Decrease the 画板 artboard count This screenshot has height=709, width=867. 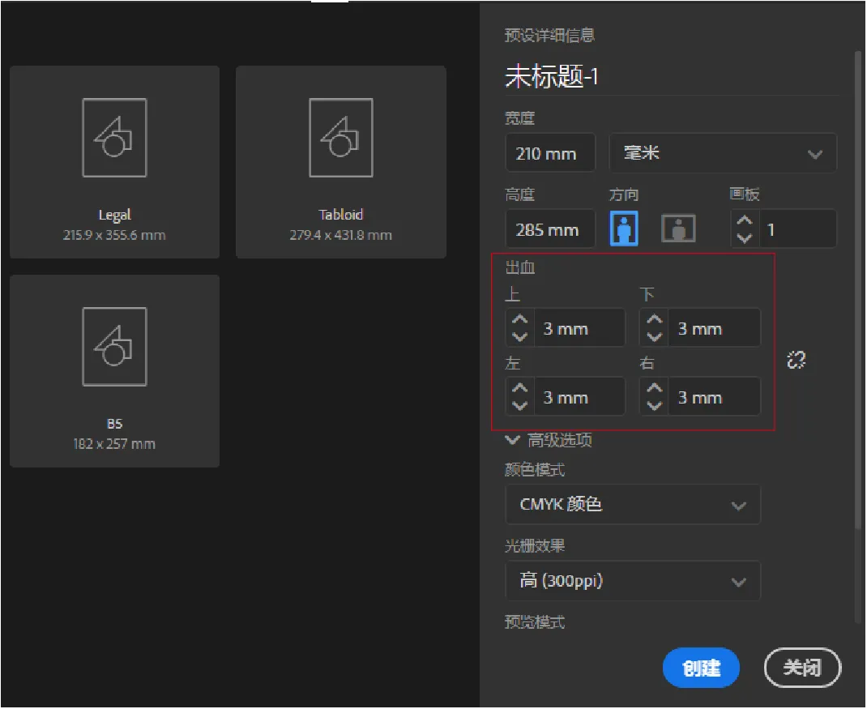[x=745, y=237]
